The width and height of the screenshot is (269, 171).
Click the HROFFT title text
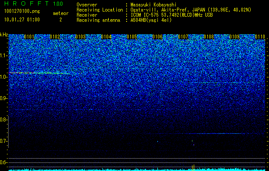coord(27,3)
